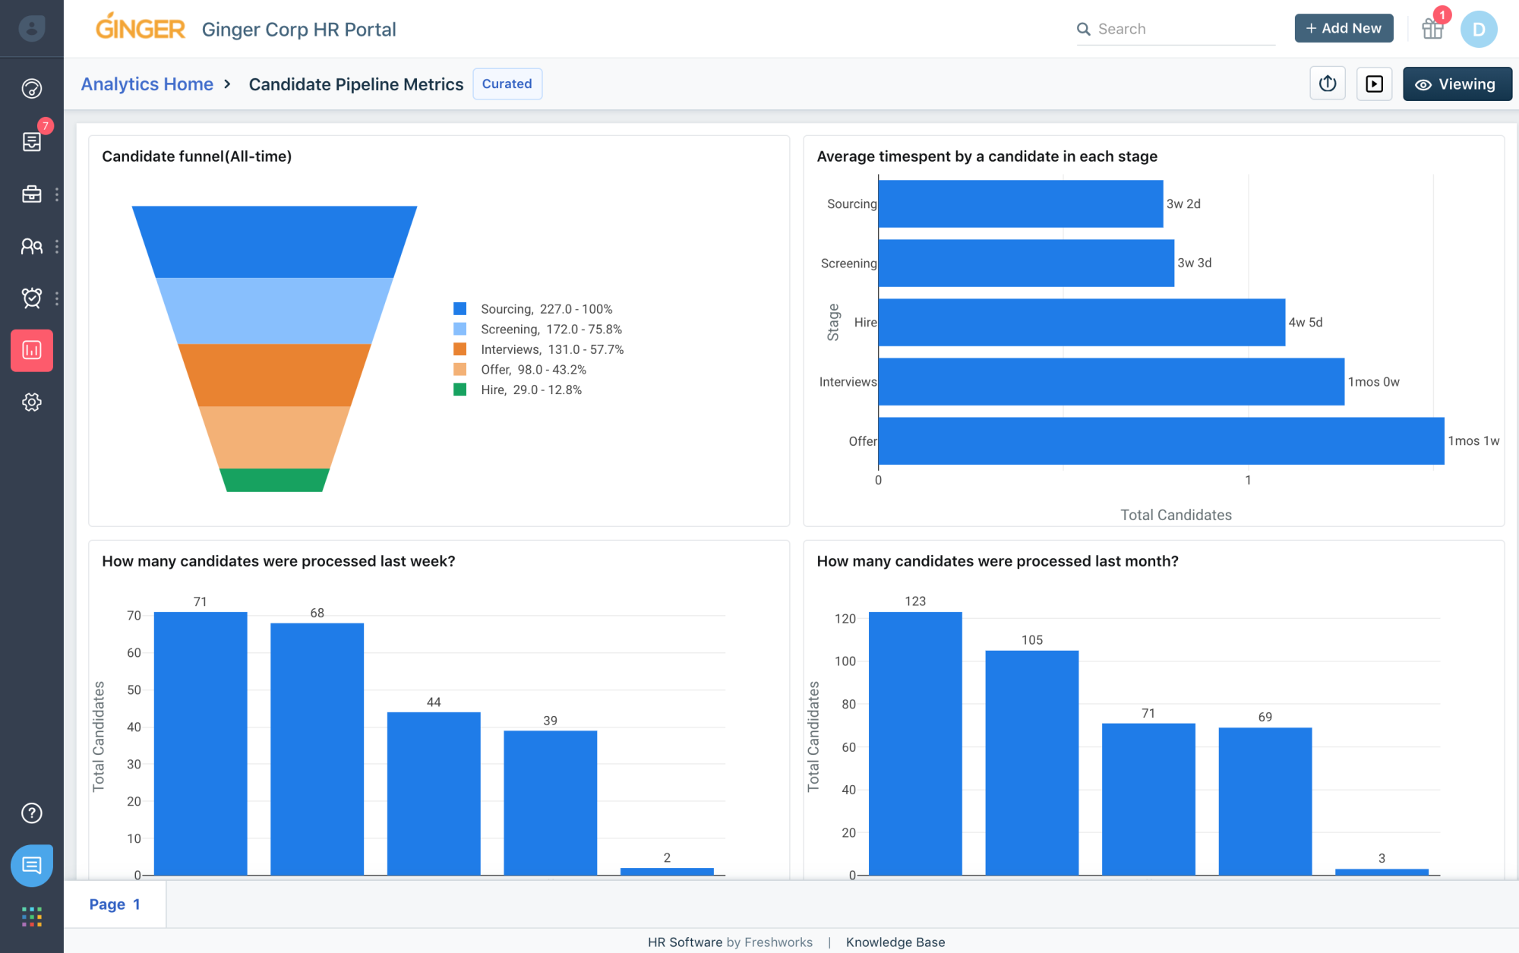The width and height of the screenshot is (1519, 953).
Task: Click the Offer bar labeled 1mos 1w
Action: [x=1161, y=440]
